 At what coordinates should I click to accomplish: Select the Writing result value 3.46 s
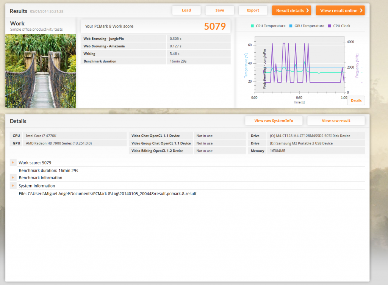(x=174, y=54)
